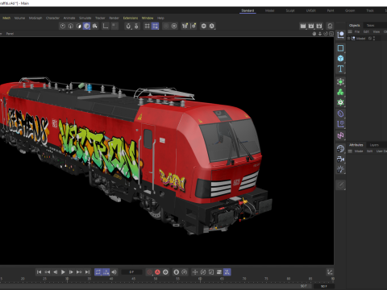Jump to the next keyframe

79,272
